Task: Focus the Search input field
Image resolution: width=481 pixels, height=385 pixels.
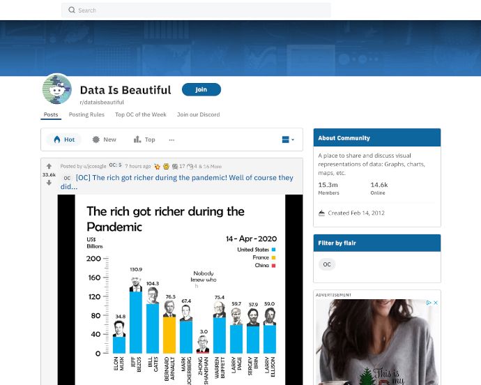Action: (196, 10)
